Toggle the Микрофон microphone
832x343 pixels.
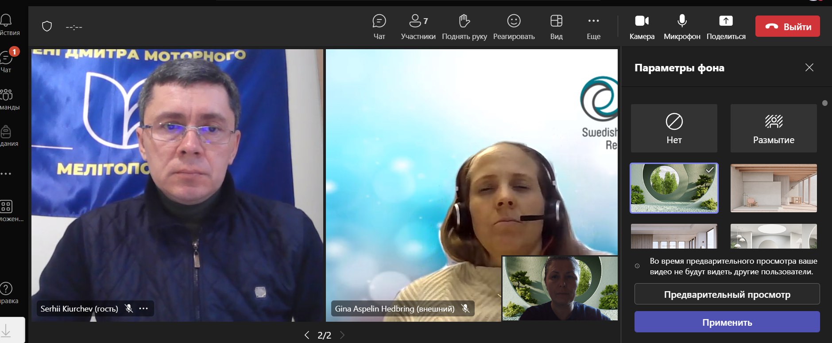coord(682,27)
